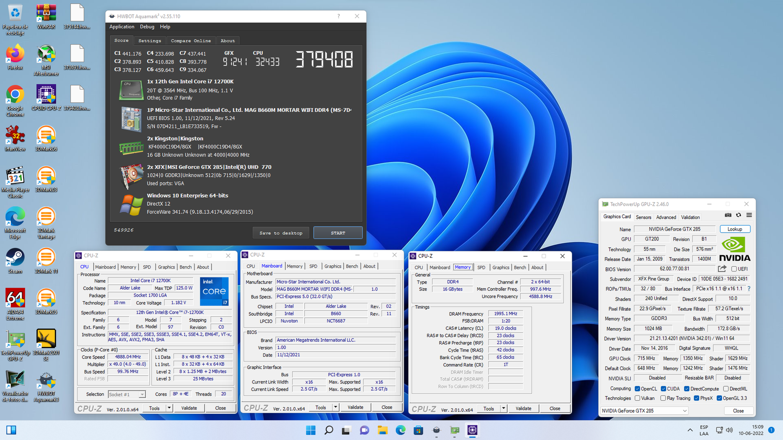Click the GPU-Z BIOS export share icon
The width and height of the screenshot is (783, 440).
tap(722, 269)
